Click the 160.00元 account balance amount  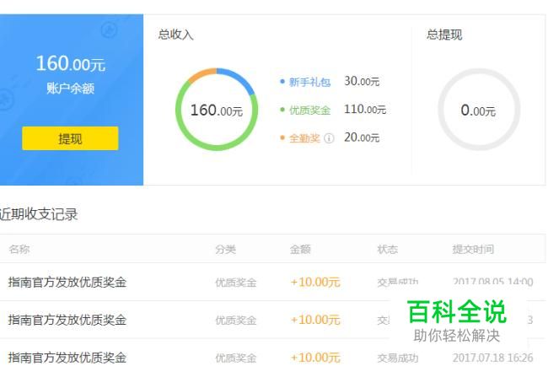tap(70, 63)
